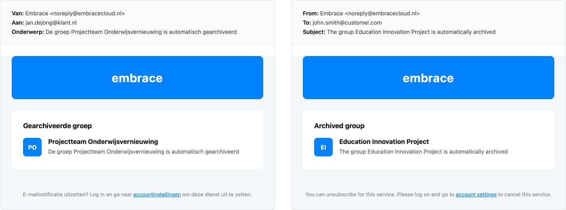The image size is (566, 210).
Task: Click the blue EI group avatar icon
Action: point(323,147)
